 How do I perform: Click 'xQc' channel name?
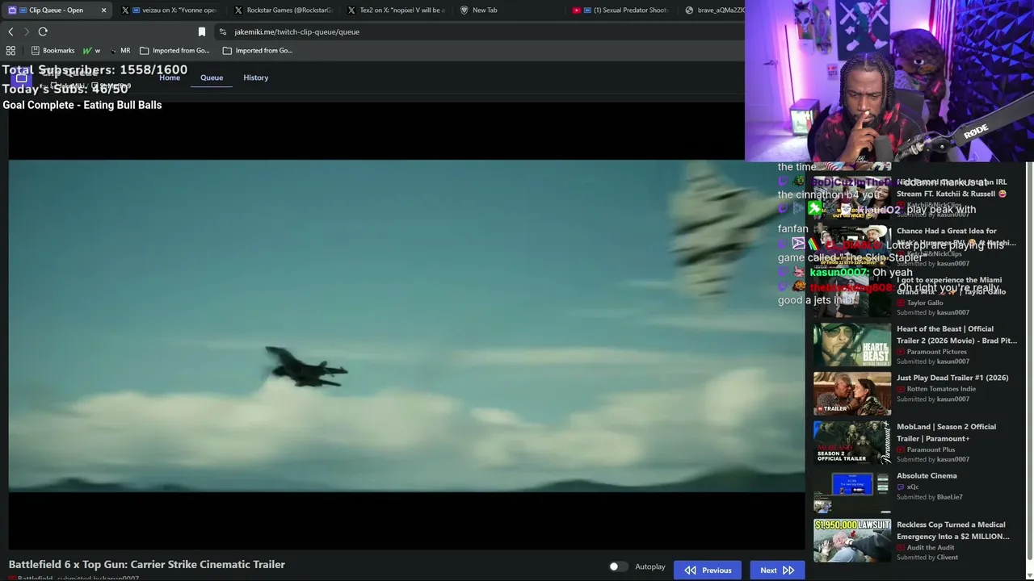click(x=913, y=487)
